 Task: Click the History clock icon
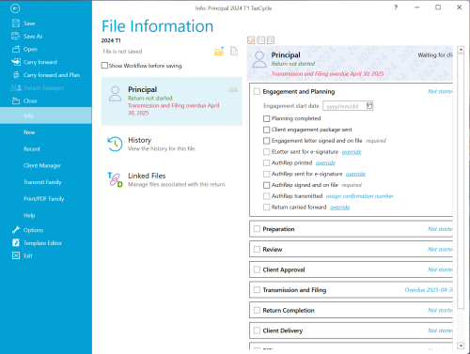tap(115, 144)
